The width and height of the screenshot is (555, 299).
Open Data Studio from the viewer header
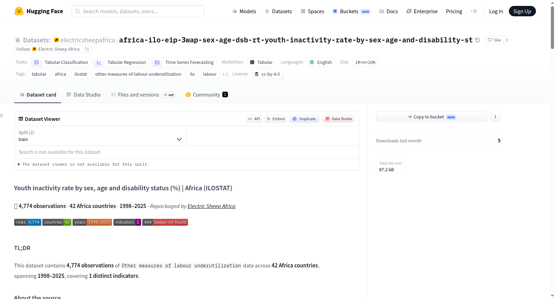click(x=339, y=119)
